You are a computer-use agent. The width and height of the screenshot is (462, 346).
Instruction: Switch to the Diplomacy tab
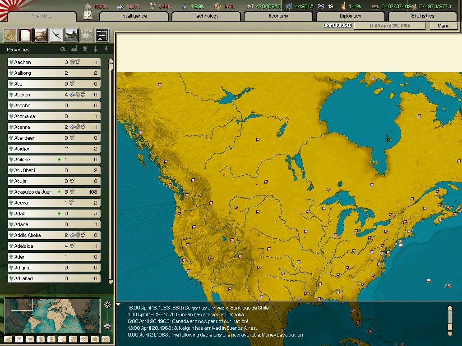coord(351,16)
